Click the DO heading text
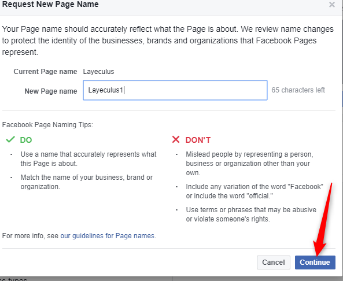Viewport: 343px width, 281px height. click(x=26, y=140)
